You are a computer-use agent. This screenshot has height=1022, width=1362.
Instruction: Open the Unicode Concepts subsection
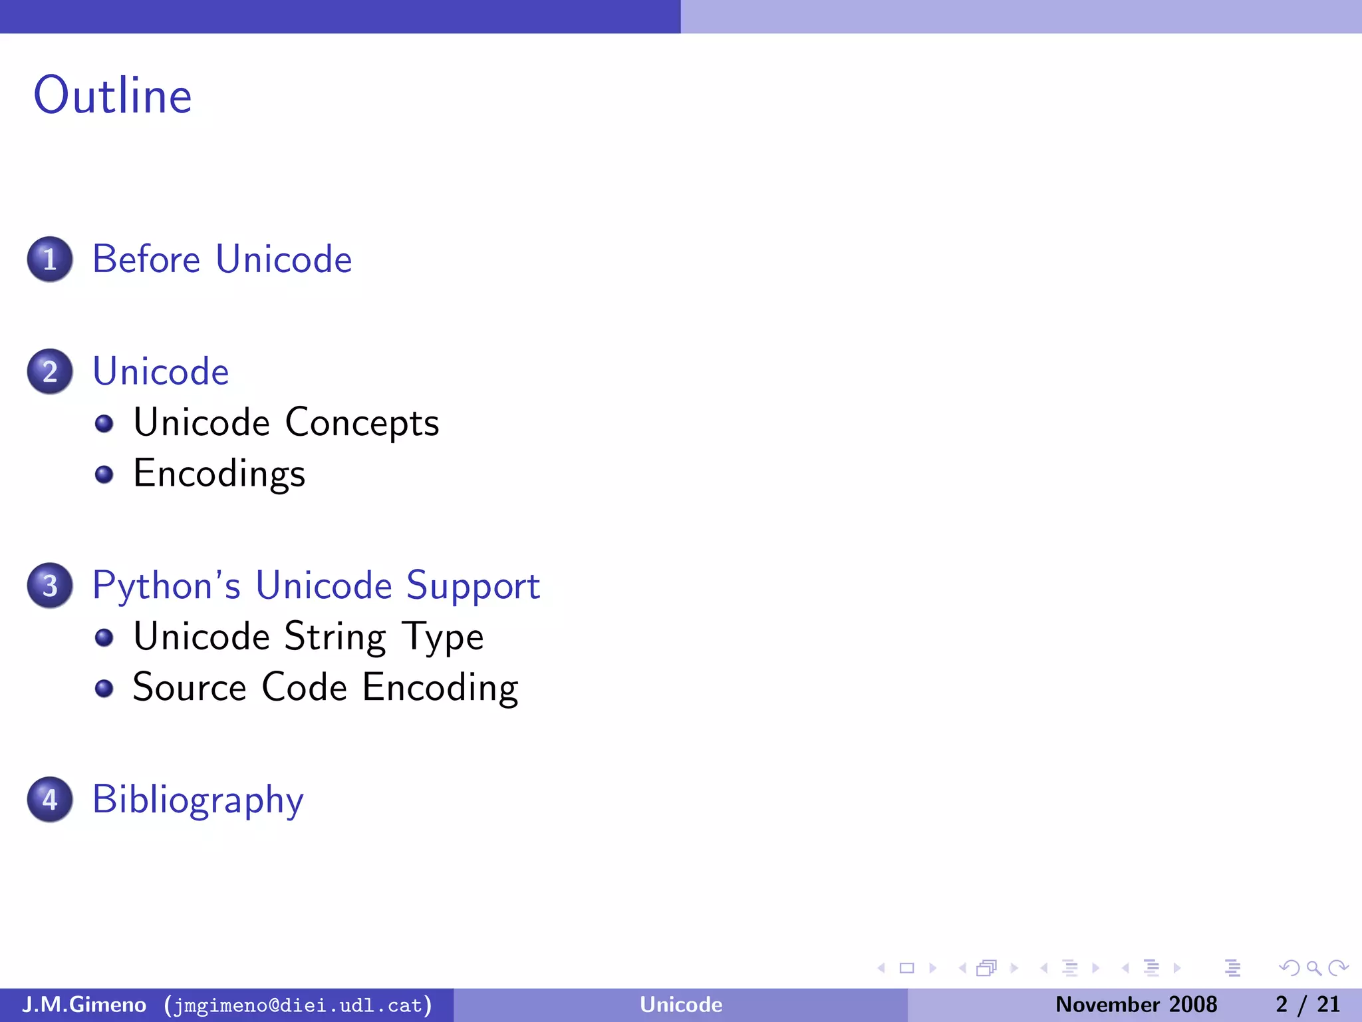(286, 423)
